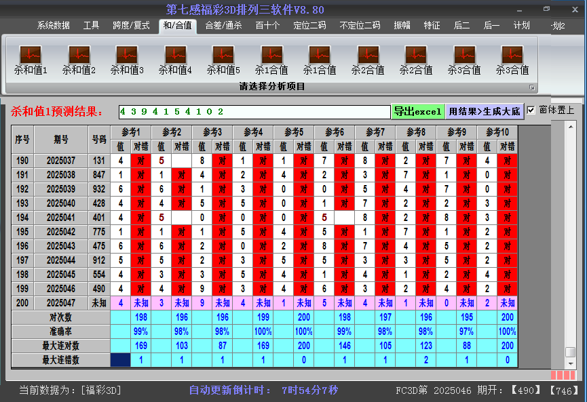Click the 参考5 column header
The image size is (587, 402).
[x=294, y=132]
